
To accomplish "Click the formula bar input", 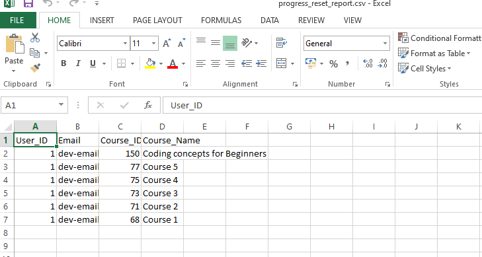I will click(322, 105).
